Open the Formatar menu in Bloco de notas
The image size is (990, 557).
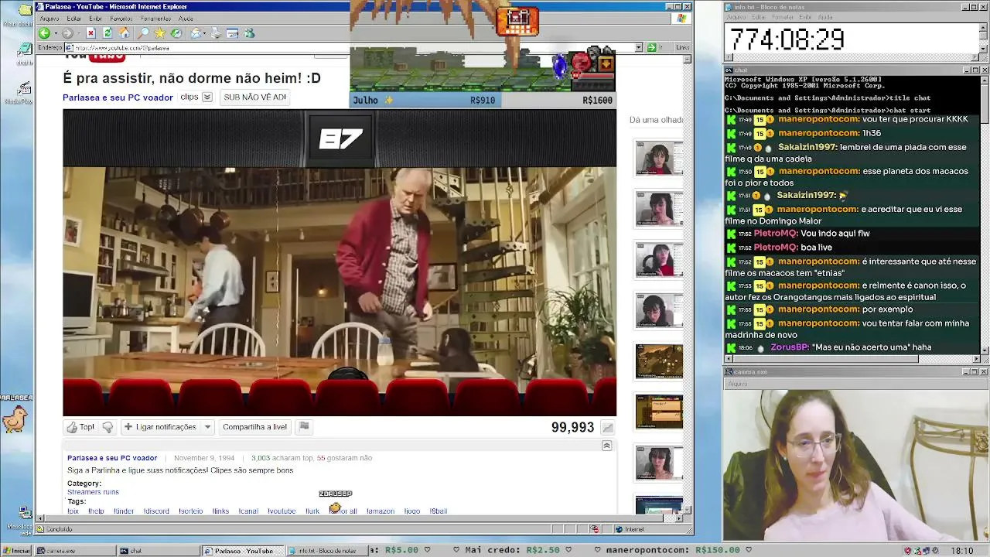[783, 17]
